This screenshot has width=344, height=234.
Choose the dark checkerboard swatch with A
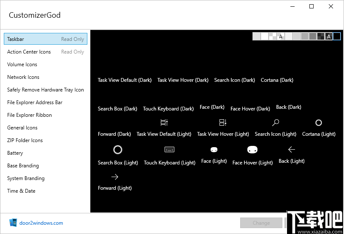[x=329, y=36]
